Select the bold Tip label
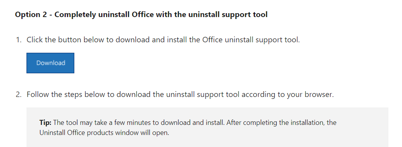 tap(46, 123)
